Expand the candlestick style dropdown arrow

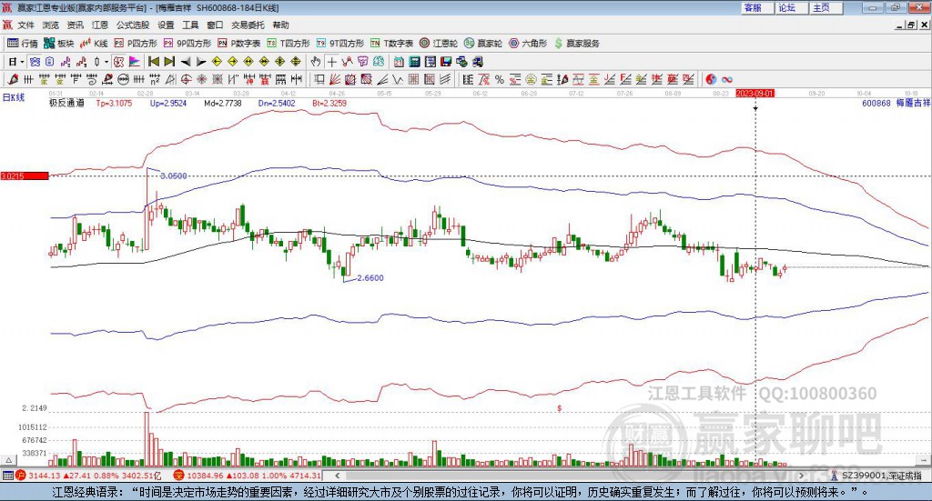click(106, 62)
